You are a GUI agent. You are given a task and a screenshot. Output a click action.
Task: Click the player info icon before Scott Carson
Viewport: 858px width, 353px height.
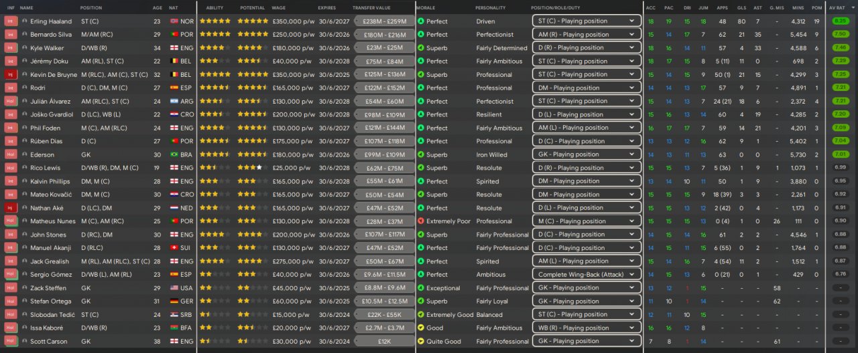click(25, 341)
